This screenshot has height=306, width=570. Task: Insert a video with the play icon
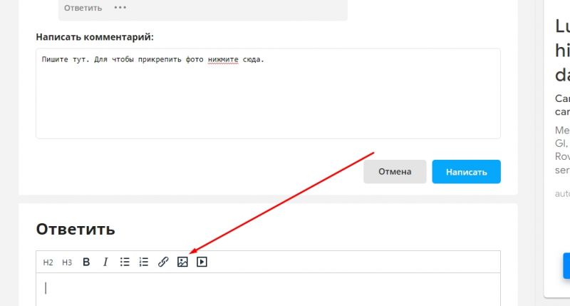(202, 262)
